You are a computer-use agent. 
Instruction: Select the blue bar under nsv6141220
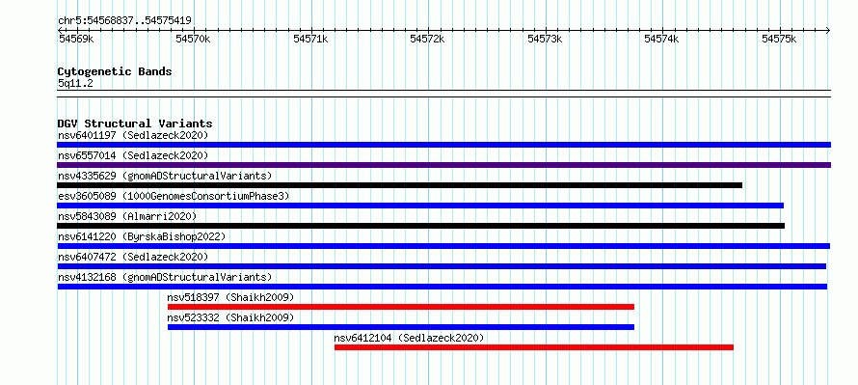[x=443, y=246]
